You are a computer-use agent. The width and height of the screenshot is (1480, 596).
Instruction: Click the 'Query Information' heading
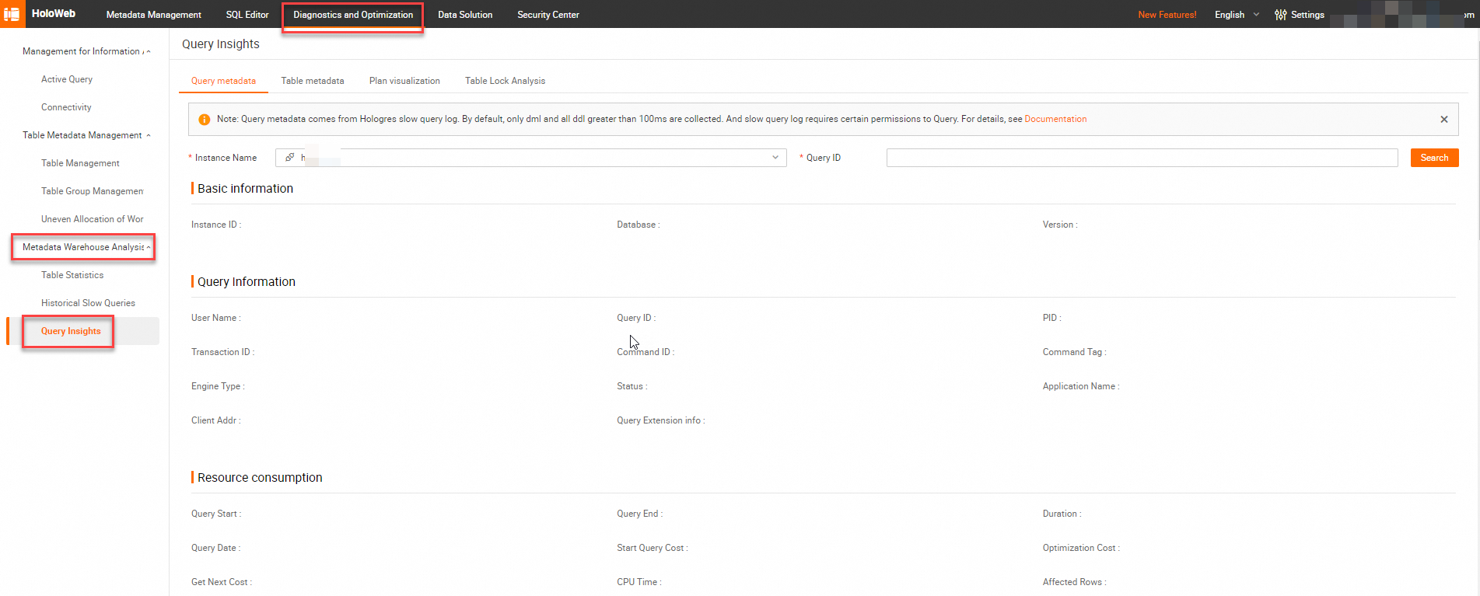click(247, 282)
